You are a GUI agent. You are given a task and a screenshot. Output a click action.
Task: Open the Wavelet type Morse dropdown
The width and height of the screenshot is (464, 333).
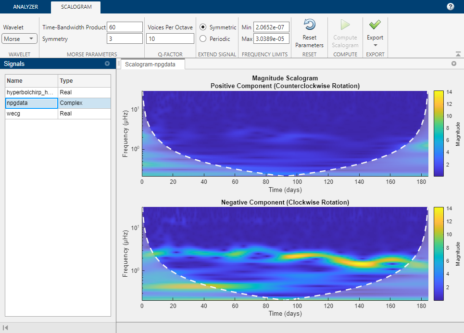coord(20,39)
